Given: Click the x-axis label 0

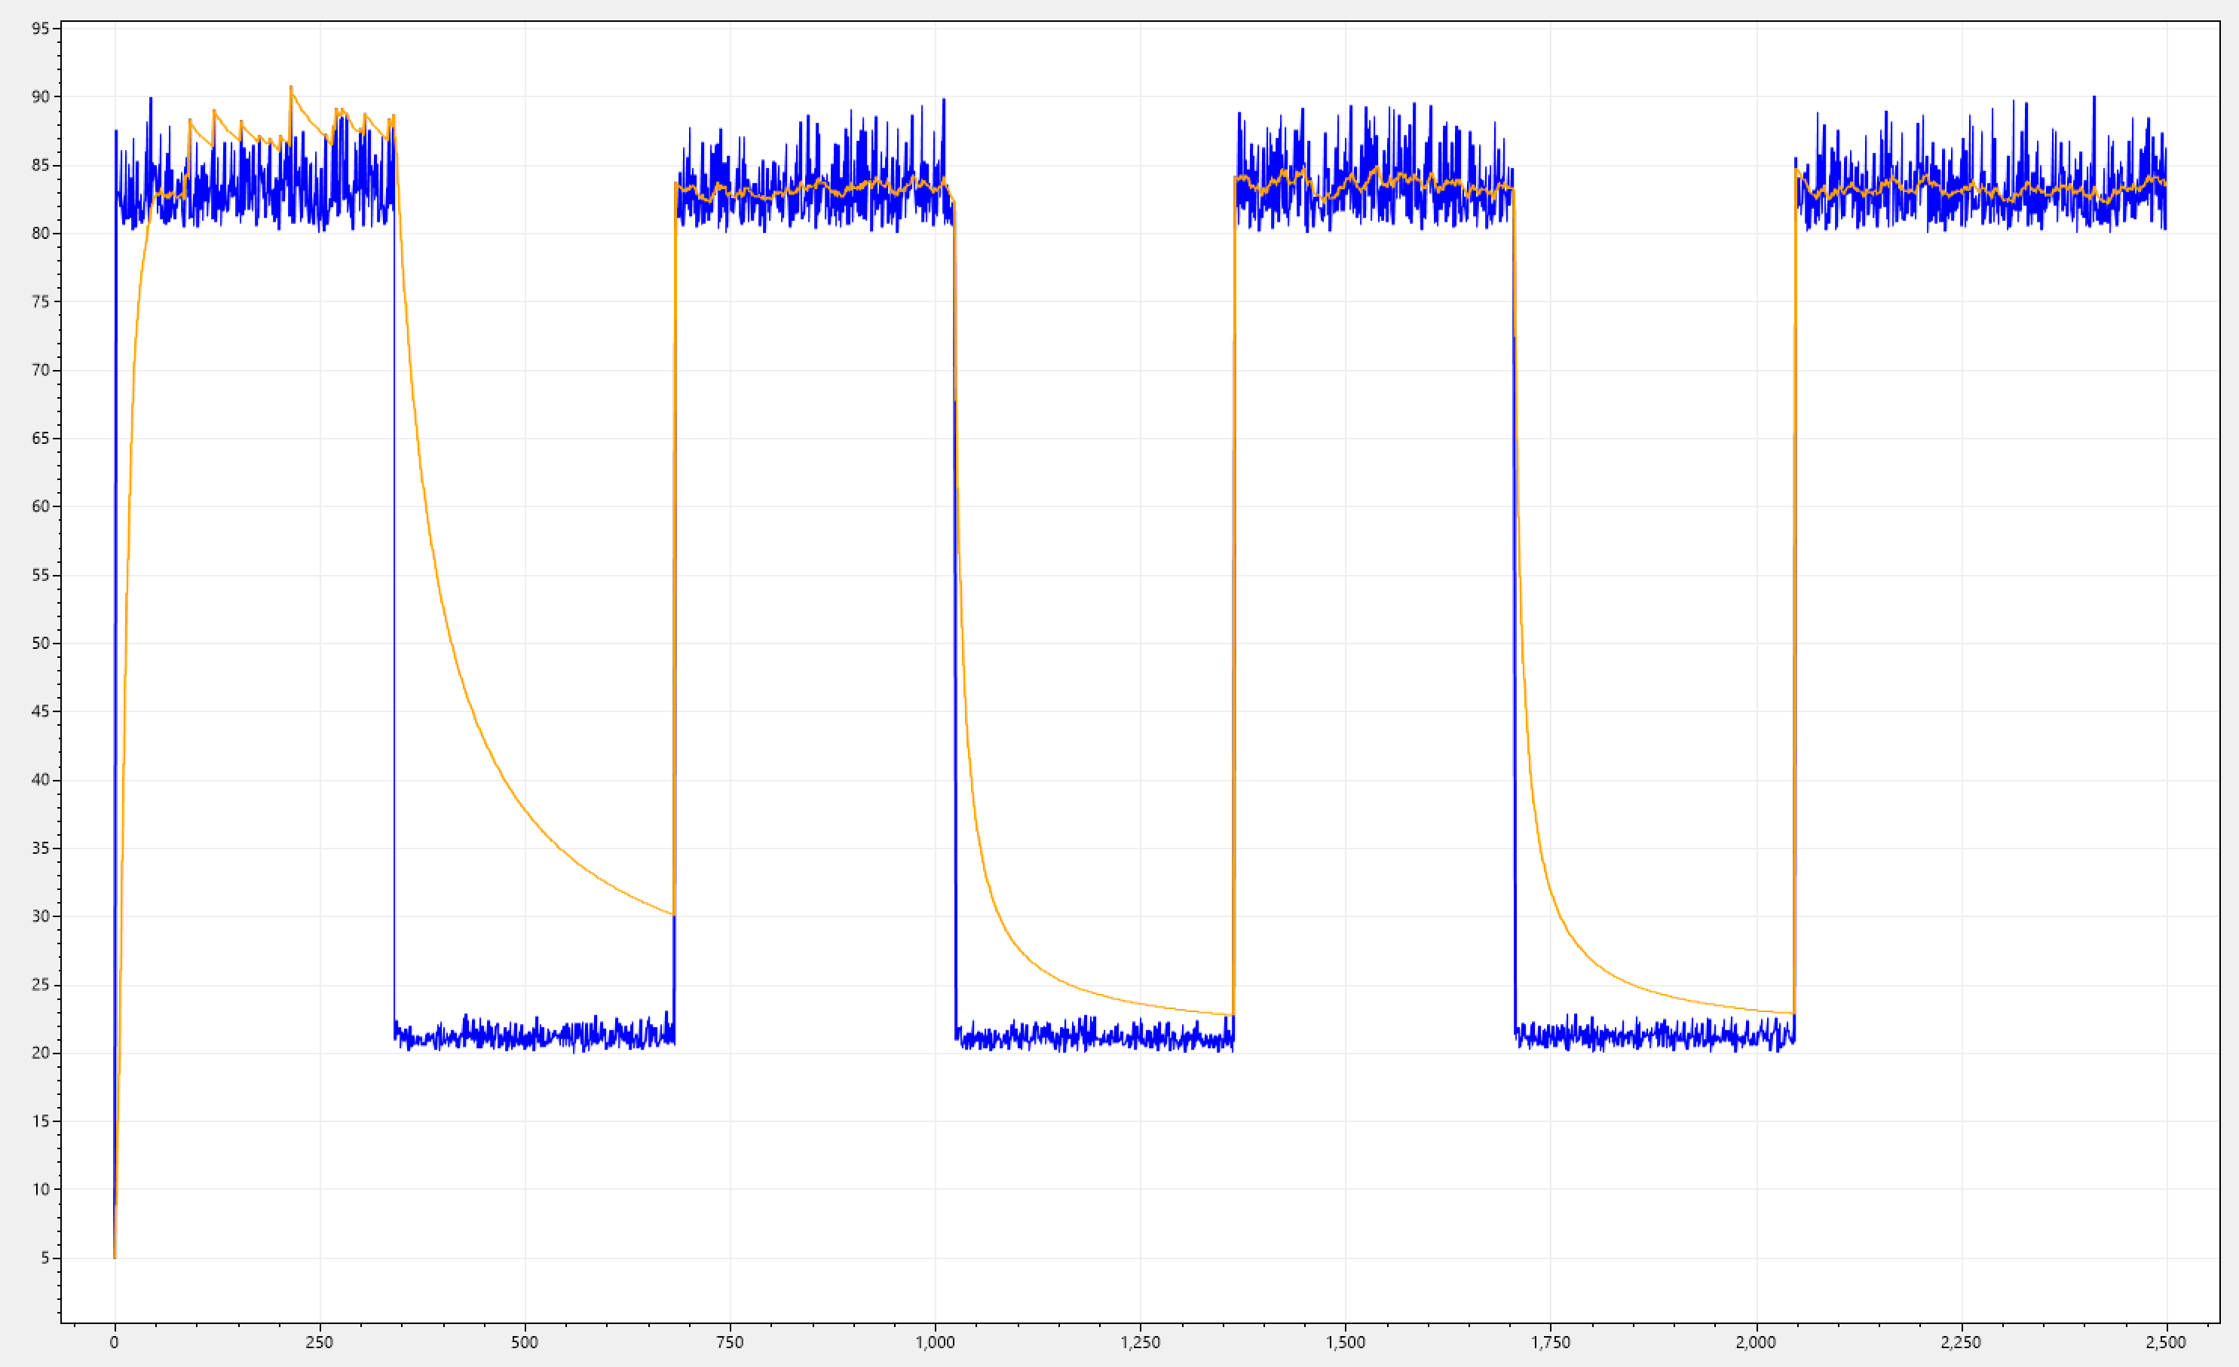Looking at the screenshot, I should coord(115,1342).
